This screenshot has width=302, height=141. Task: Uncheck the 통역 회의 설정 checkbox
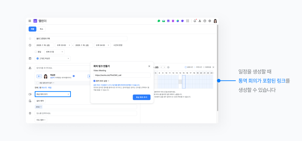tap(94, 81)
